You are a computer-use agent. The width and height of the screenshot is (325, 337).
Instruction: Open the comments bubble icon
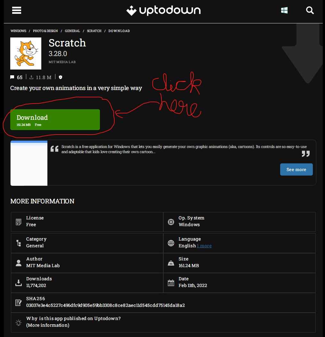pyautogui.click(x=12, y=77)
